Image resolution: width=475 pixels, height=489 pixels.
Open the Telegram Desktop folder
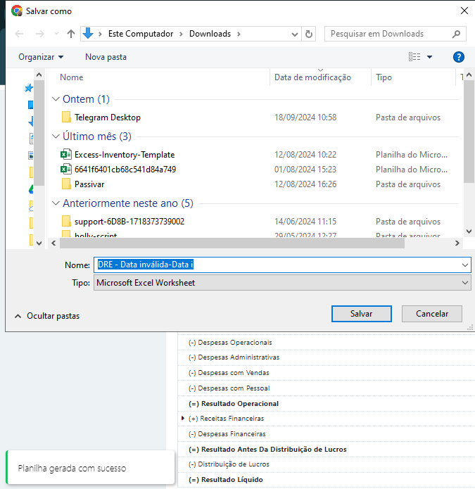pyautogui.click(x=107, y=118)
